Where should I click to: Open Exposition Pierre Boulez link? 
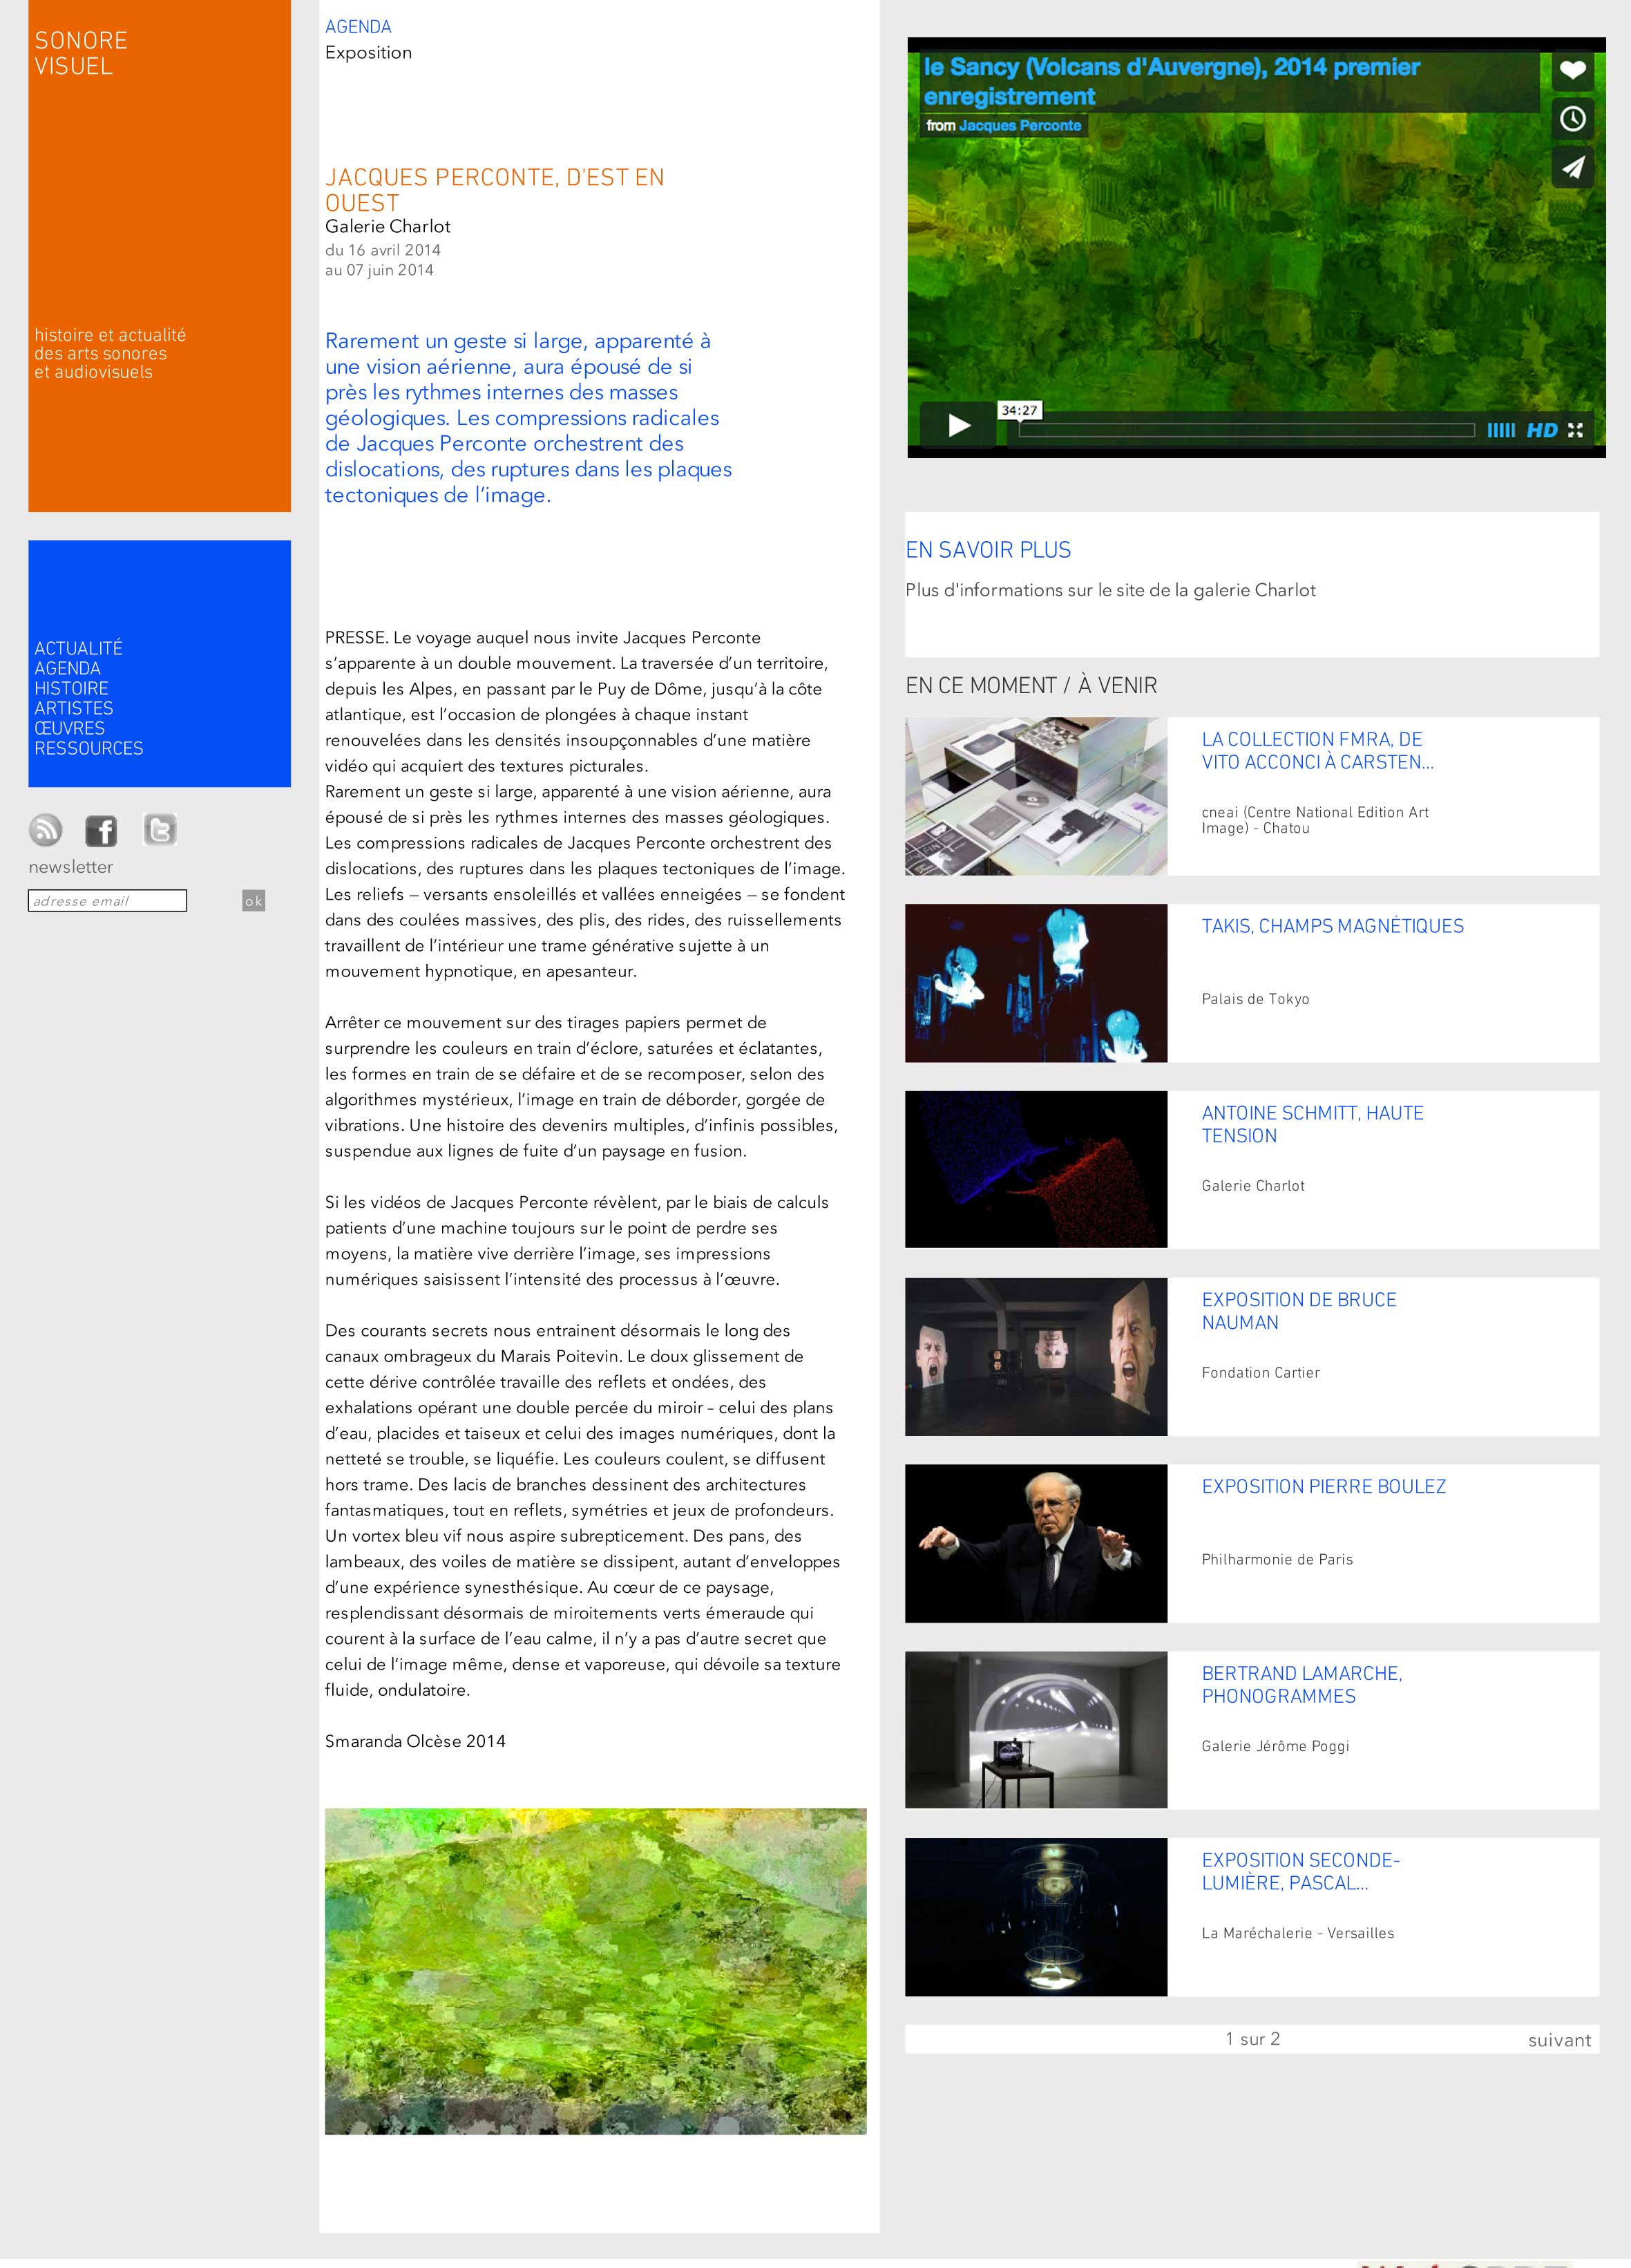1323,1486
